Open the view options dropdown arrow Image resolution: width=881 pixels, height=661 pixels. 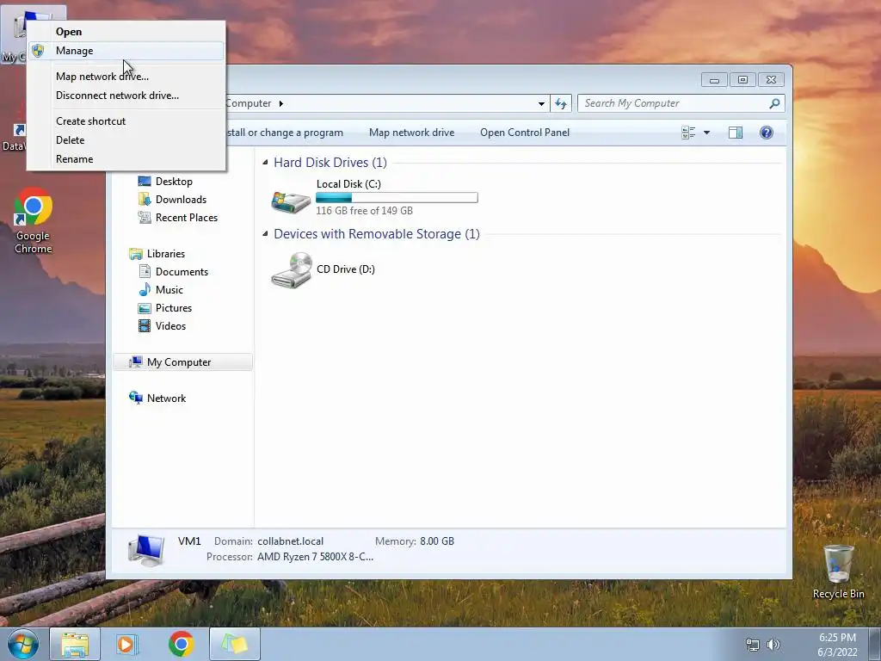coord(707,133)
